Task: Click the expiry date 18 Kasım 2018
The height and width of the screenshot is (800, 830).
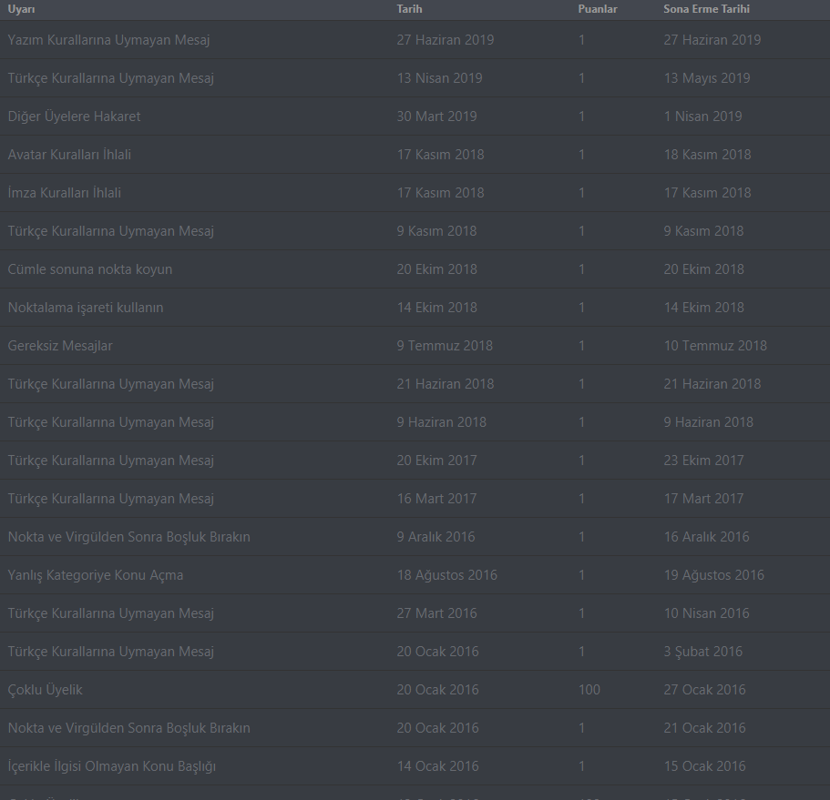Action: point(707,155)
